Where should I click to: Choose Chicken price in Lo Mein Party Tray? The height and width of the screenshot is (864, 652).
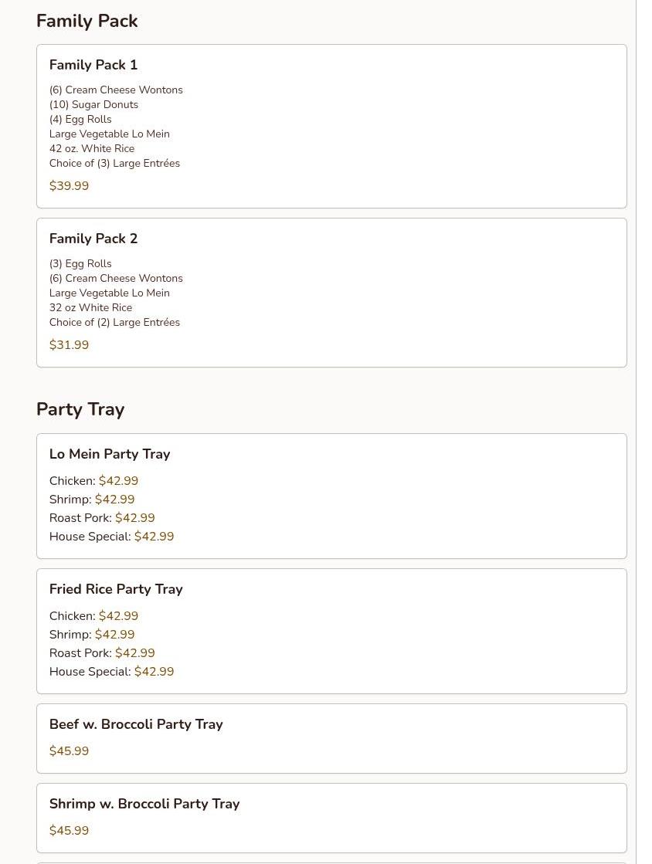pos(118,481)
